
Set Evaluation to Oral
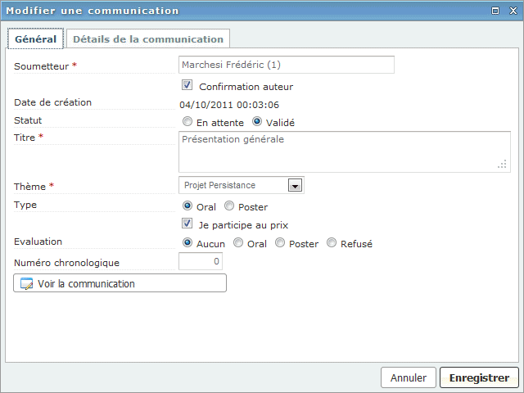click(x=238, y=242)
